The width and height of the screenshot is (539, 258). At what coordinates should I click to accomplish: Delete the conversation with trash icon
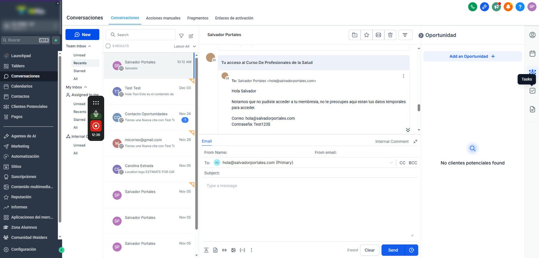[x=390, y=35]
